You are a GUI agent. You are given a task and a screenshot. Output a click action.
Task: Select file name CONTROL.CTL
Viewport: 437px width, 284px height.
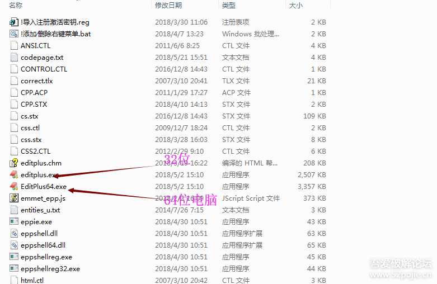[x=44, y=69]
